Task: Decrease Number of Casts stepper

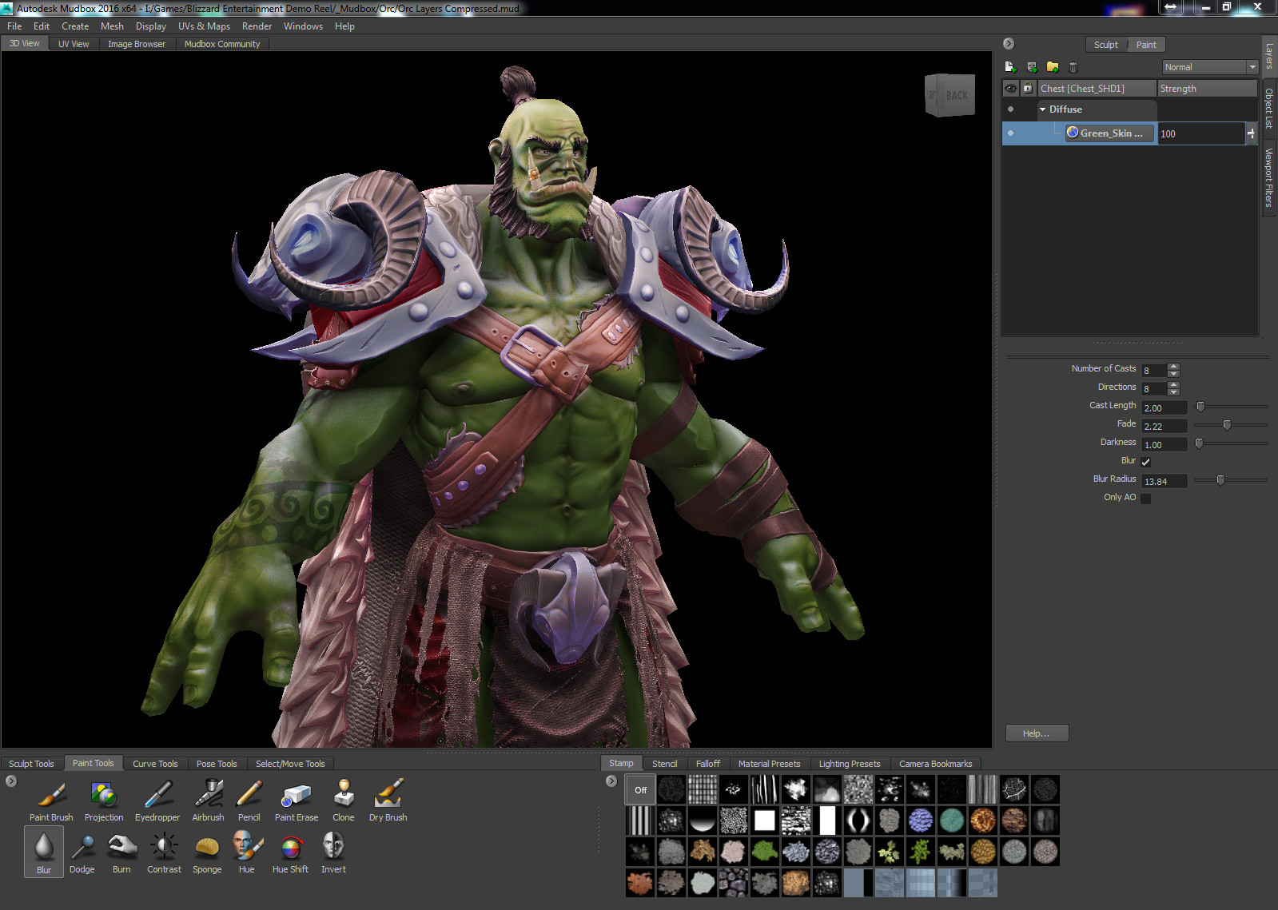Action: coord(1174,374)
